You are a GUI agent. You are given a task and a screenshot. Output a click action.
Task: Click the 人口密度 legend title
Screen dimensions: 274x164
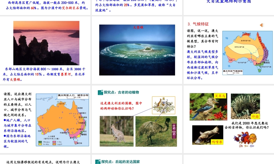tap(52, 136)
